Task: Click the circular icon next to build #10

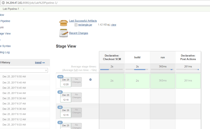Action: tap(91, 79)
